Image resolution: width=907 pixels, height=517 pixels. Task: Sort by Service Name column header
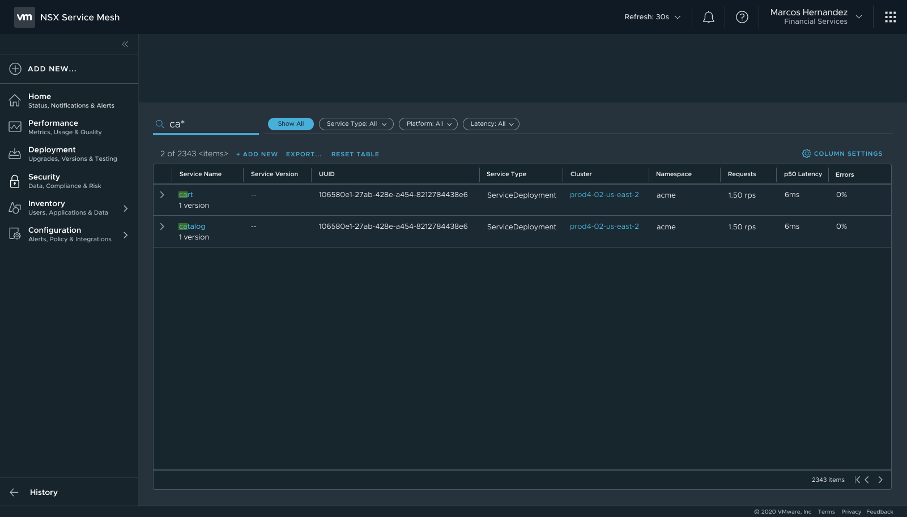tap(201, 174)
